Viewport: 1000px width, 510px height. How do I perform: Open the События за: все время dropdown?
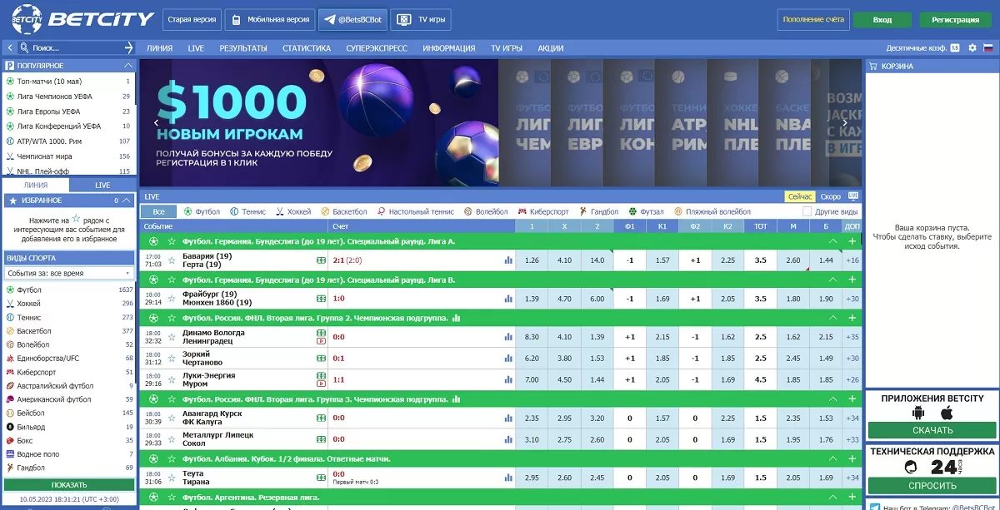tap(69, 273)
